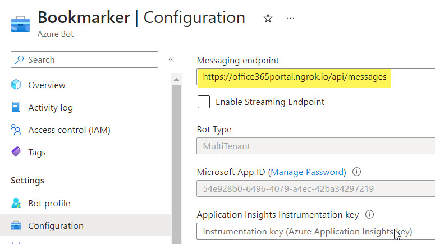Screen dimensions: 435x244
Task: Click the search magnifier icon
Action: coord(19,59)
